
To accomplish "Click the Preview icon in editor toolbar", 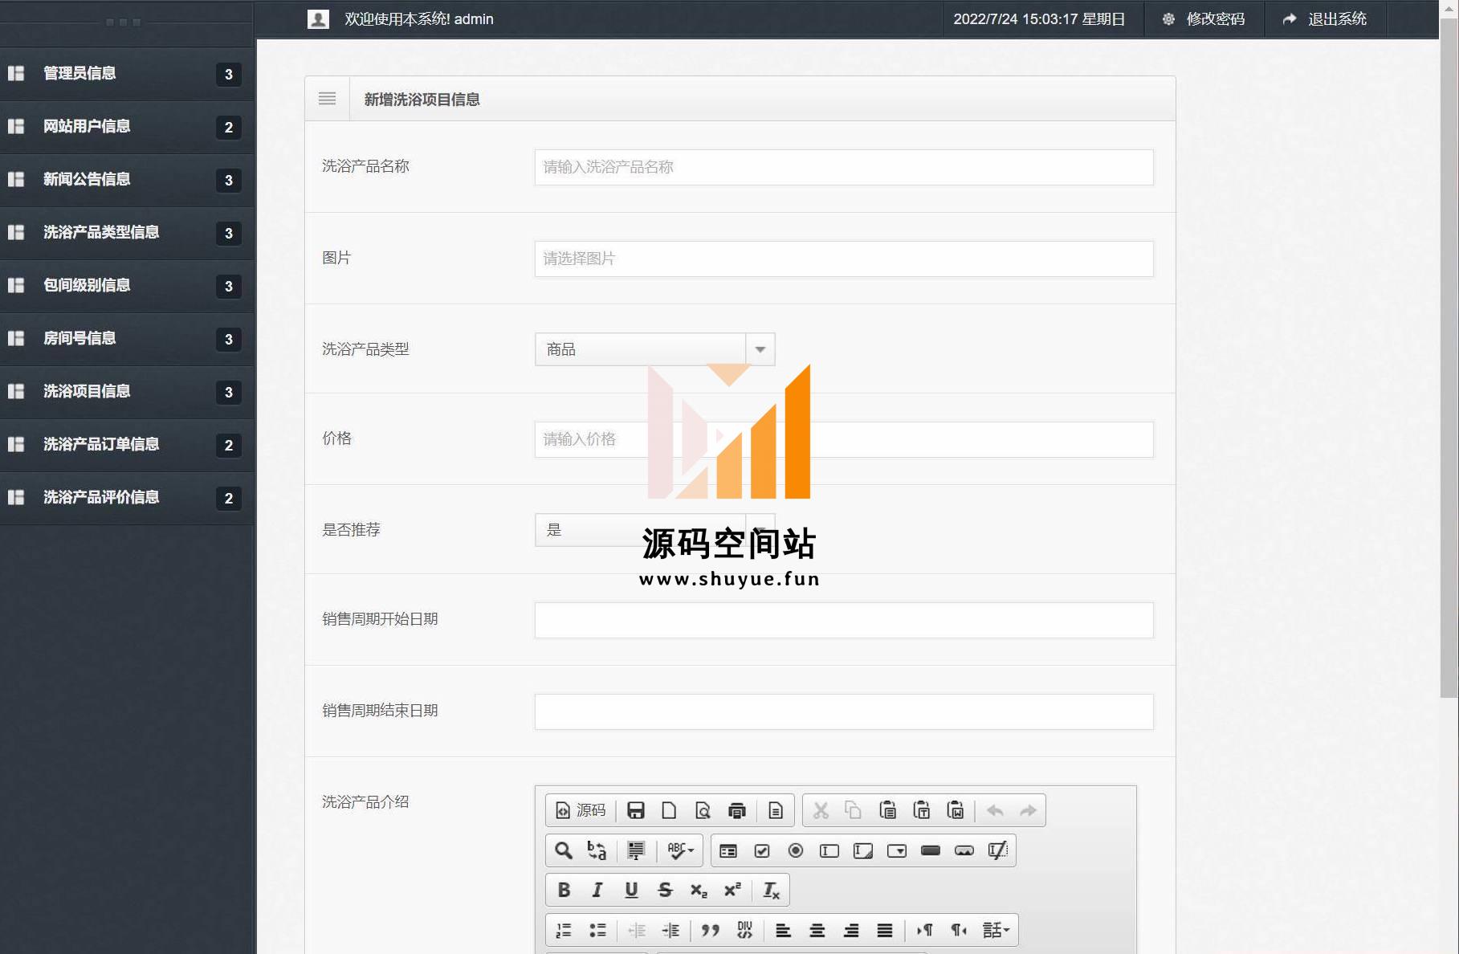I will coord(703,810).
